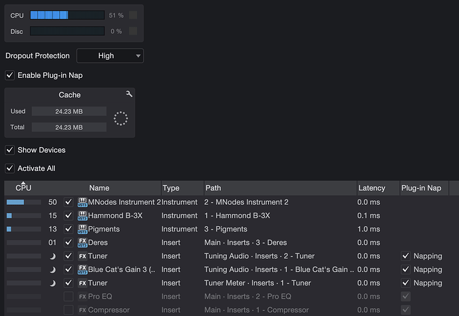Click Pigments CPU load bar
This screenshot has width=459, height=316.
pyautogui.click(x=24, y=229)
